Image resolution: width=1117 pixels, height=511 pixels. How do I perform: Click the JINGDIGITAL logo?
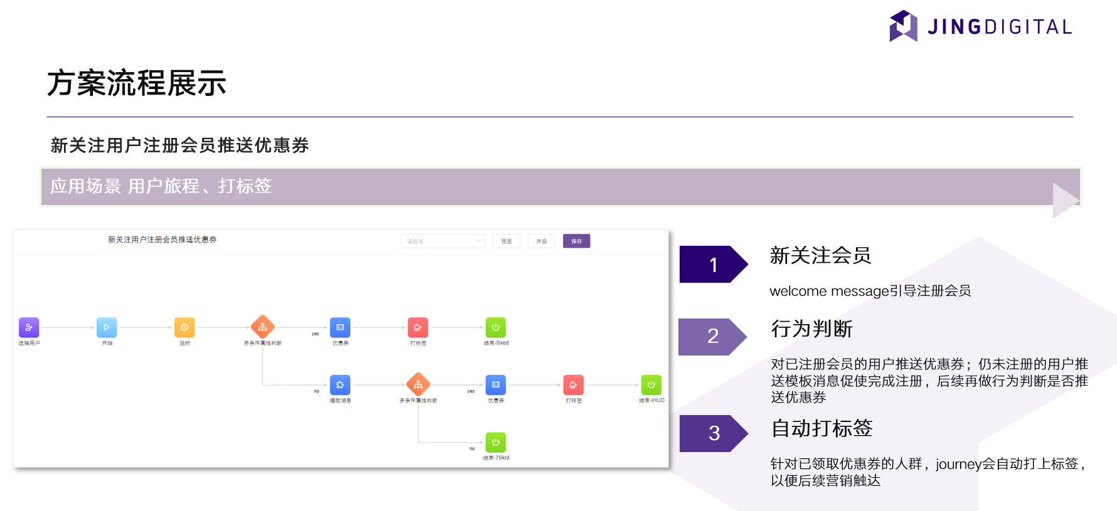(981, 26)
